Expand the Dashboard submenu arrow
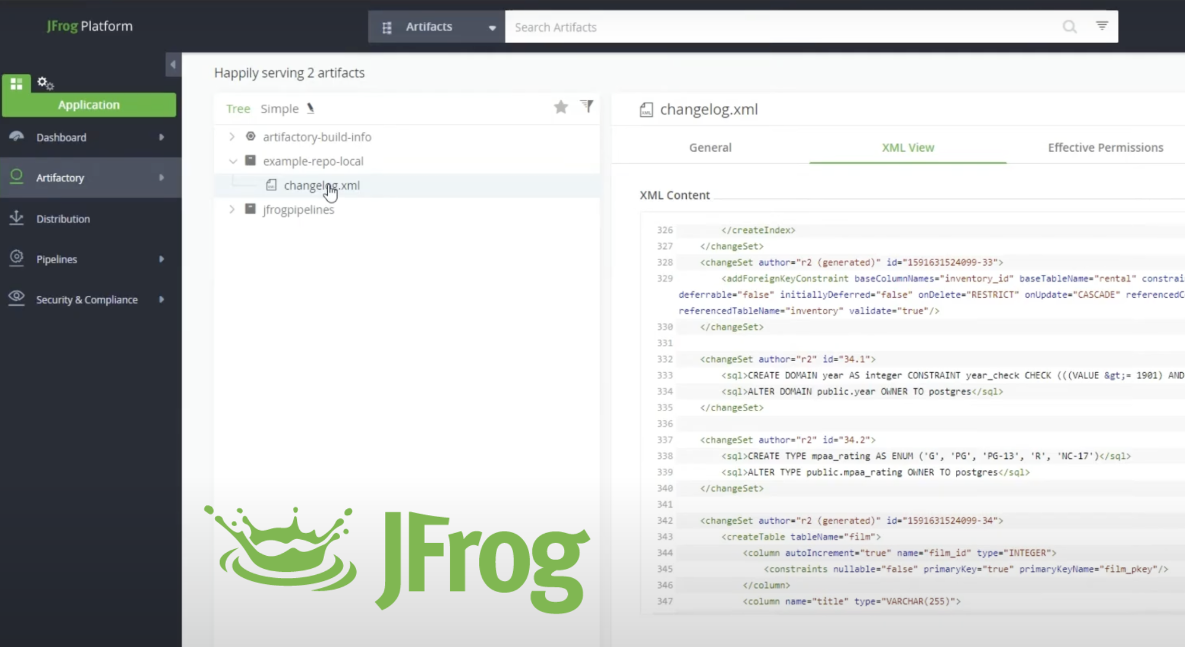This screenshot has height=647, width=1185. click(x=161, y=137)
